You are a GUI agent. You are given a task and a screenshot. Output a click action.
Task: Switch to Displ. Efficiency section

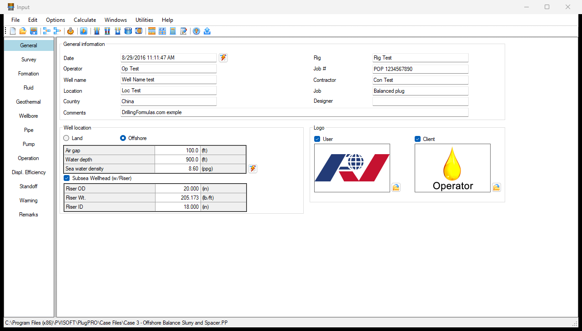29,172
